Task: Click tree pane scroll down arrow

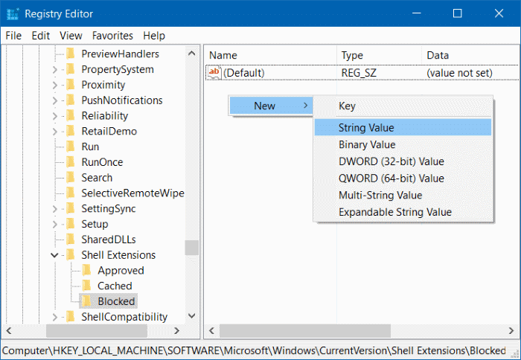Action: (192, 316)
